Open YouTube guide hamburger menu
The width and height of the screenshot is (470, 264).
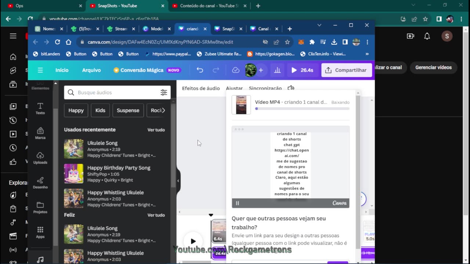click(x=13, y=36)
